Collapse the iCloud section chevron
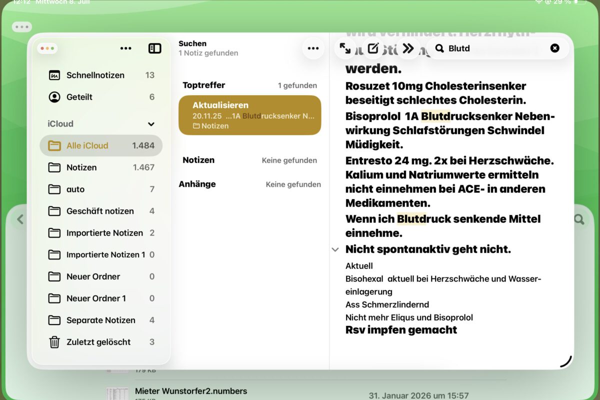This screenshot has width=600, height=400. tap(151, 124)
